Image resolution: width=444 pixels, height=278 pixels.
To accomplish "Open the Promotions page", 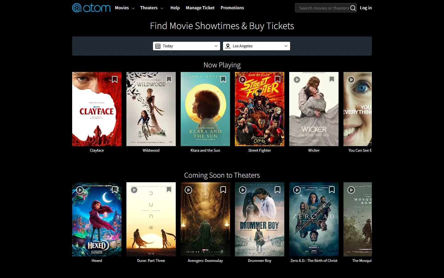I will click(232, 8).
